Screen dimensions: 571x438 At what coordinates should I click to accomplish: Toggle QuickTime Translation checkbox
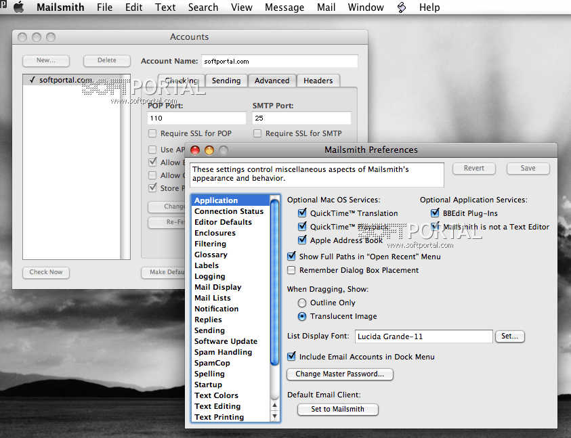click(302, 213)
